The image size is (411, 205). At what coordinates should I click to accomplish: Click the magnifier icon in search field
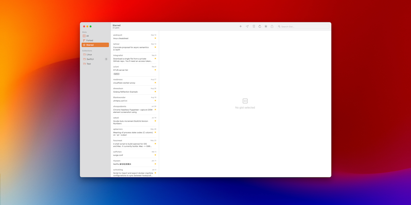tap(279, 27)
